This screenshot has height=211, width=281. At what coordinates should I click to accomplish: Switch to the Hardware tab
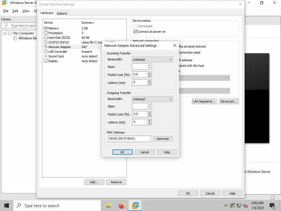pyautogui.click(x=47, y=13)
